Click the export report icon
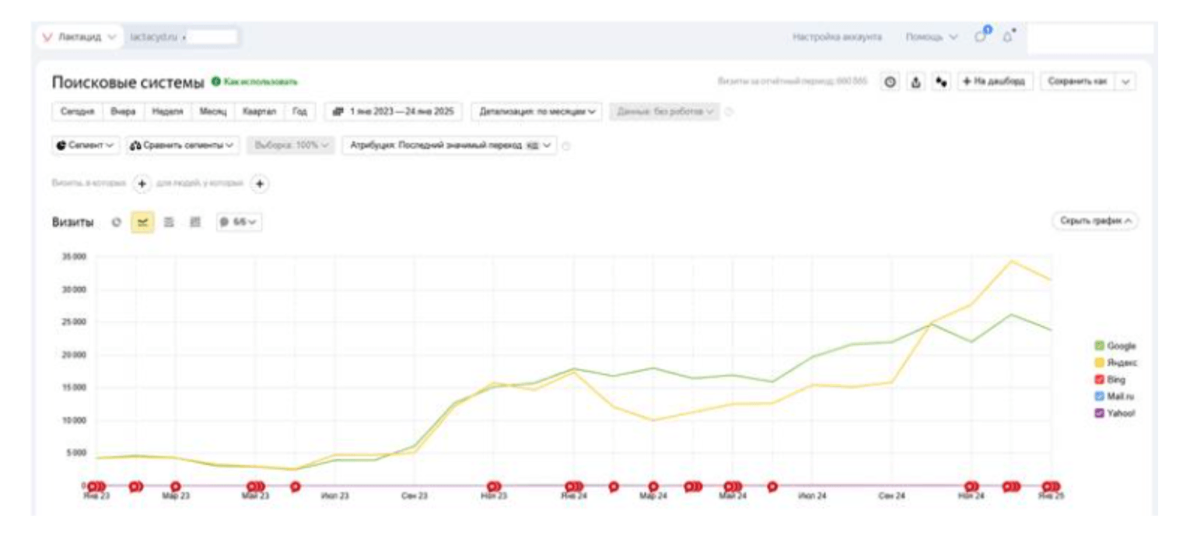 pyautogui.click(x=915, y=82)
